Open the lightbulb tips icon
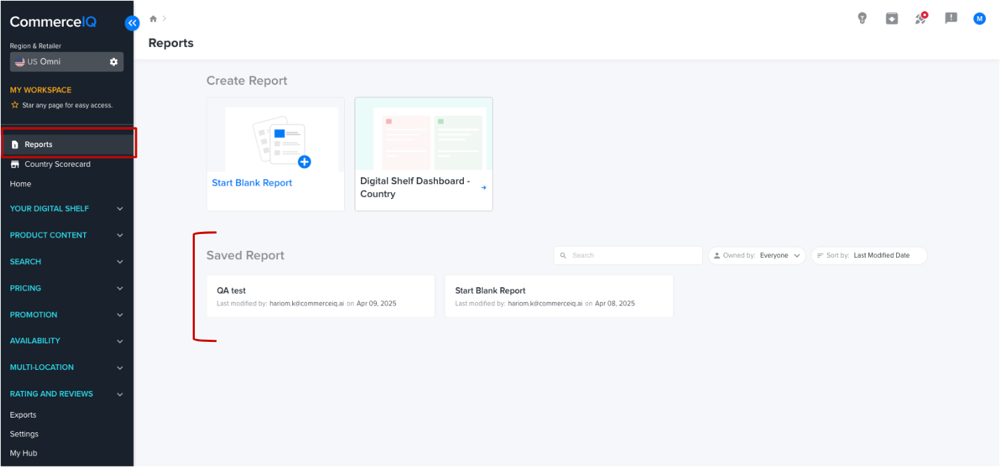The image size is (1000, 468). (x=863, y=18)
